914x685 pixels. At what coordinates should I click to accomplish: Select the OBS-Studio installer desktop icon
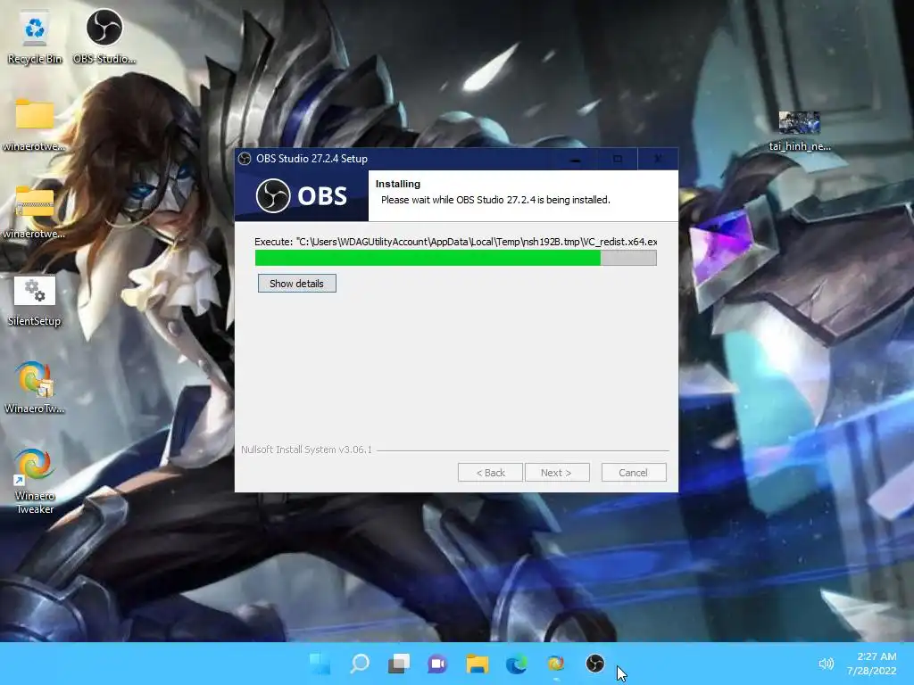104,36
